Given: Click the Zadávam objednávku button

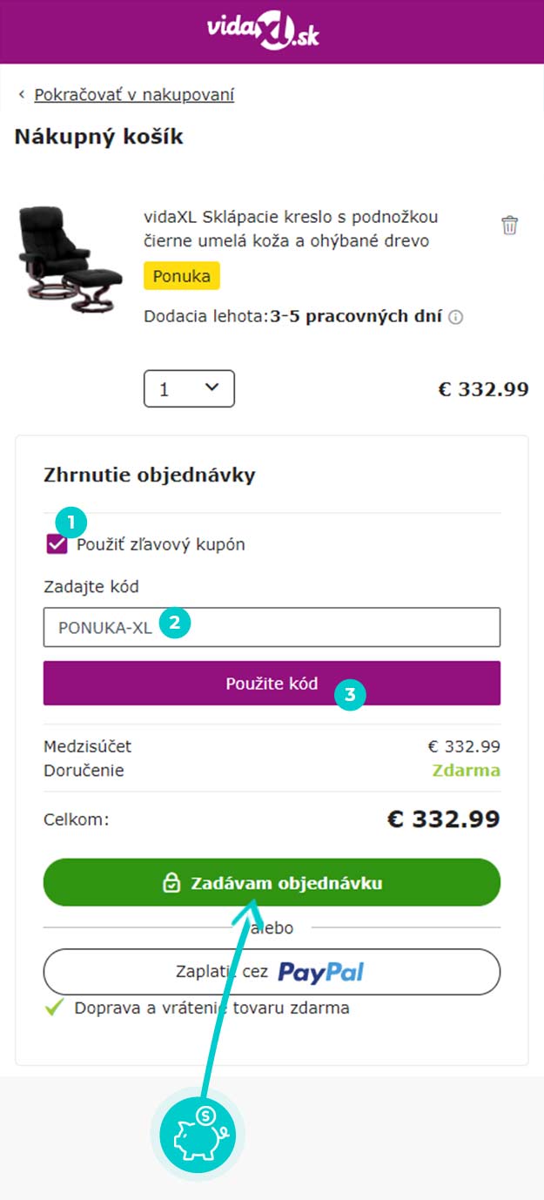Looking at the screenshot, I should point(272,883).
